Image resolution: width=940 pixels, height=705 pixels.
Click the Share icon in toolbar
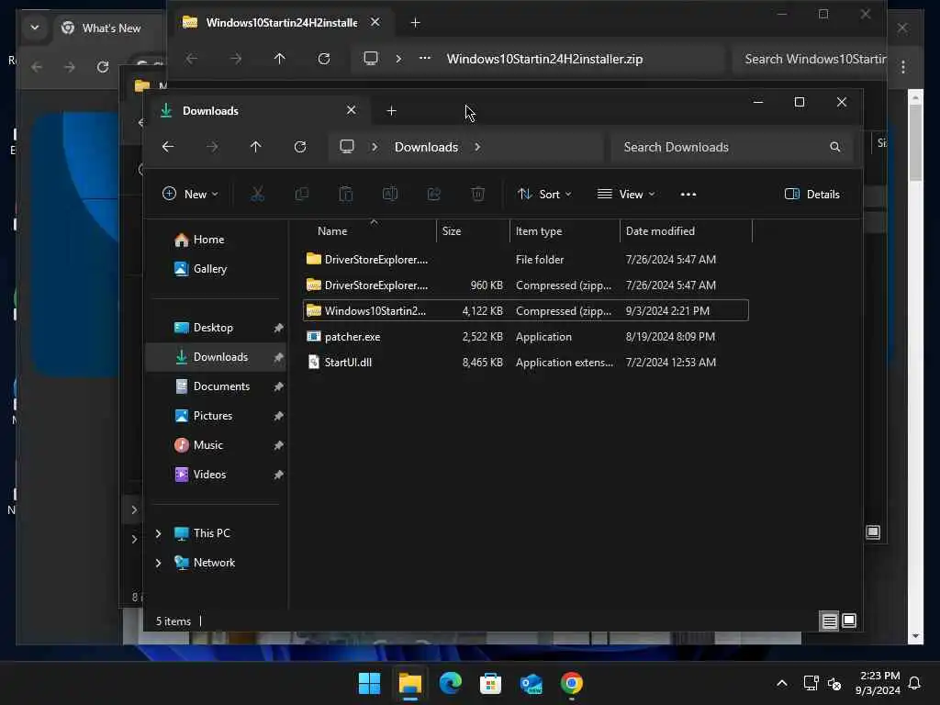[x=434, y=195]
